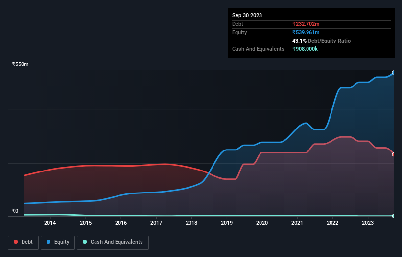Toggle the Equity series legend button
The width and height of the screenshot is (402, 257).
coord(58,242)
